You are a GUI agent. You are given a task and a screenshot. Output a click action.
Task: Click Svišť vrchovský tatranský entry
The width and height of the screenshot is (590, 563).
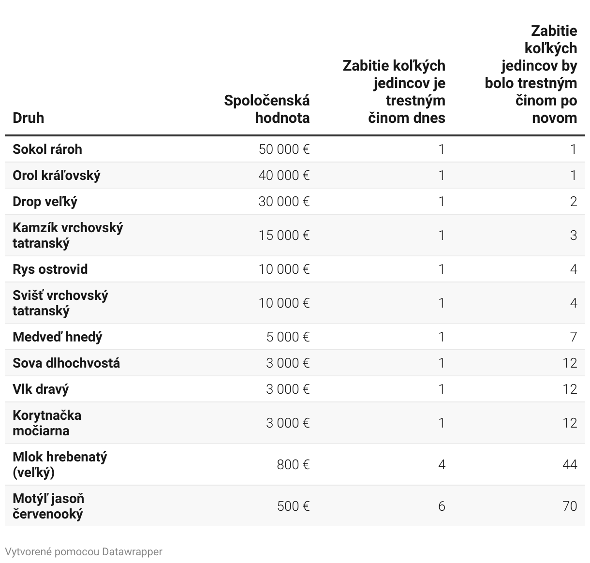[60, 303]
